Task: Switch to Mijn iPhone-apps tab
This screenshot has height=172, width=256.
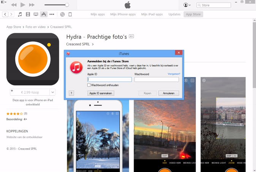Action: 123,14
